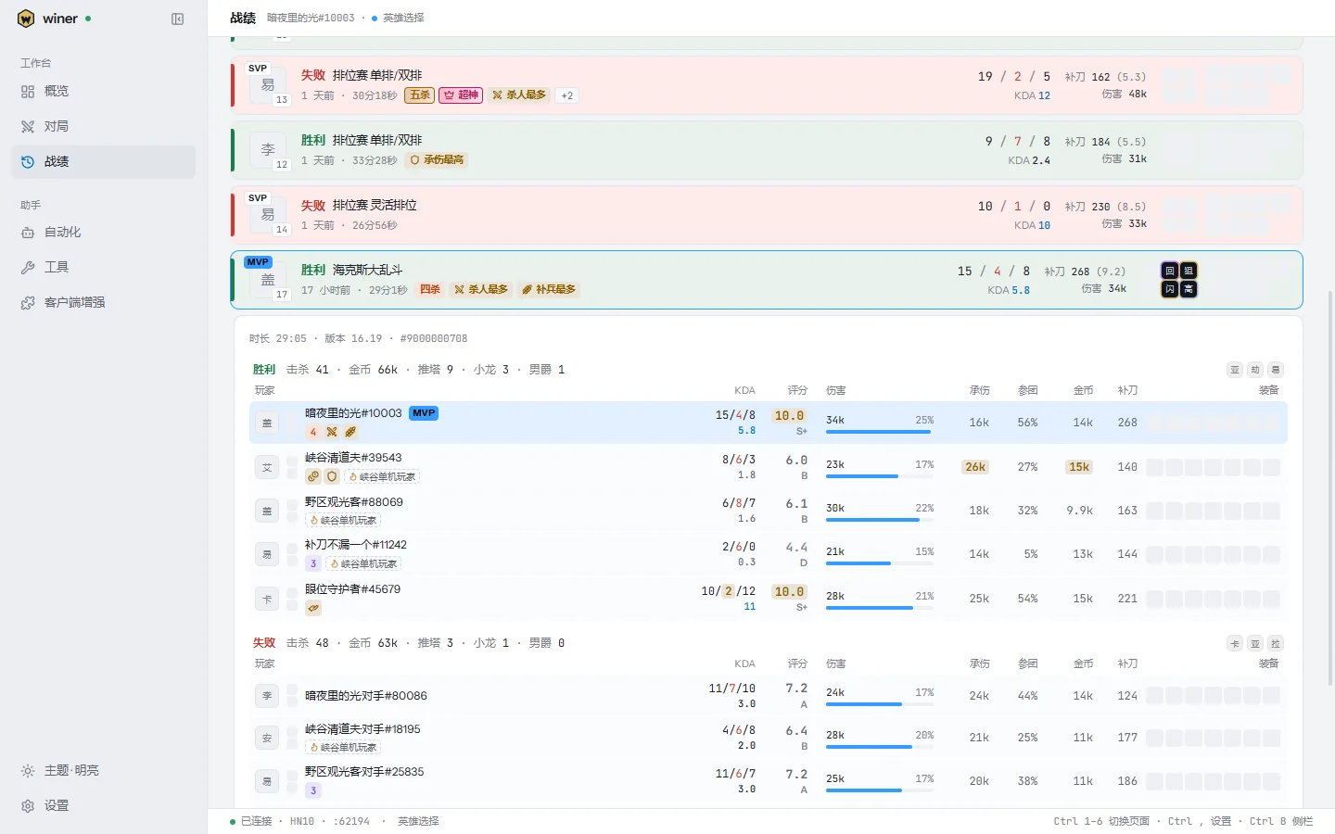Open 工具 in the sidebar
Screen dimensions: 1335x834
point(104,267)
